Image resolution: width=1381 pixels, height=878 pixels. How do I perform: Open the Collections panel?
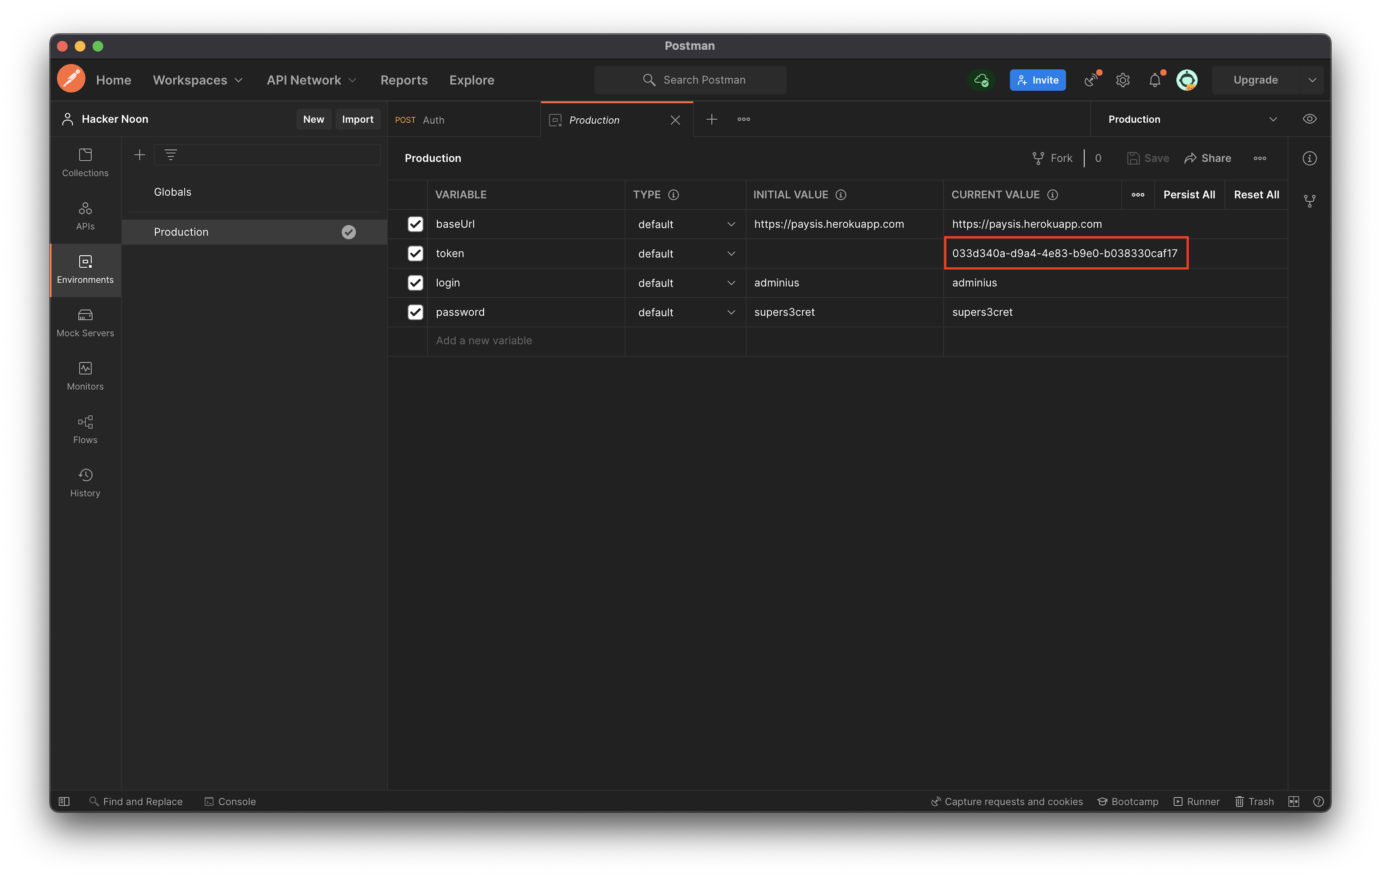click(x=85, y=162)
